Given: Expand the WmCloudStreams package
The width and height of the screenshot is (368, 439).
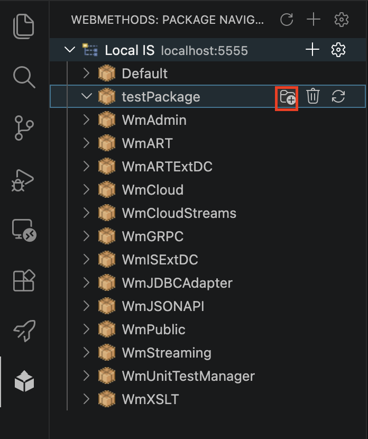Looking at the screenshot, I should point(87,213).
